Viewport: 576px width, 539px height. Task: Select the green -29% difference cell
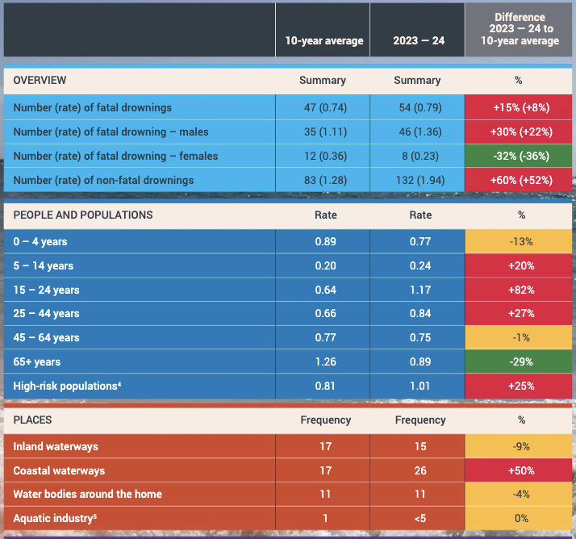coord(520,362)
